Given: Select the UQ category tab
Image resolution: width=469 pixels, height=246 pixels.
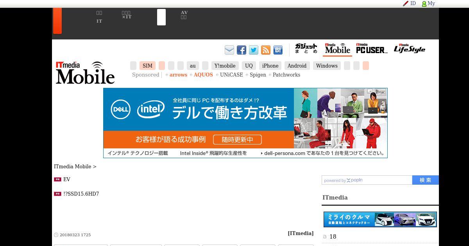Looking at the screenshot, I should pyautogui.click(x=249, y=66).
